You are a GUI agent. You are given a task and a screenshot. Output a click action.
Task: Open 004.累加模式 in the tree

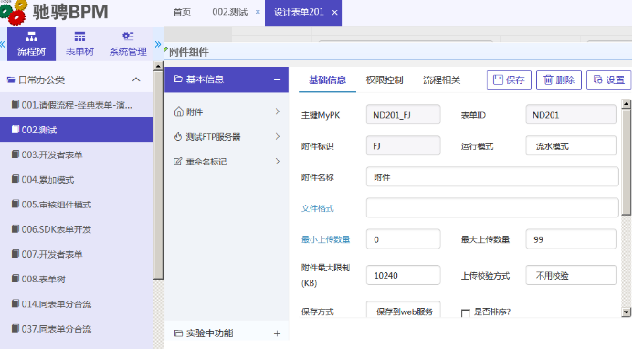77,180
